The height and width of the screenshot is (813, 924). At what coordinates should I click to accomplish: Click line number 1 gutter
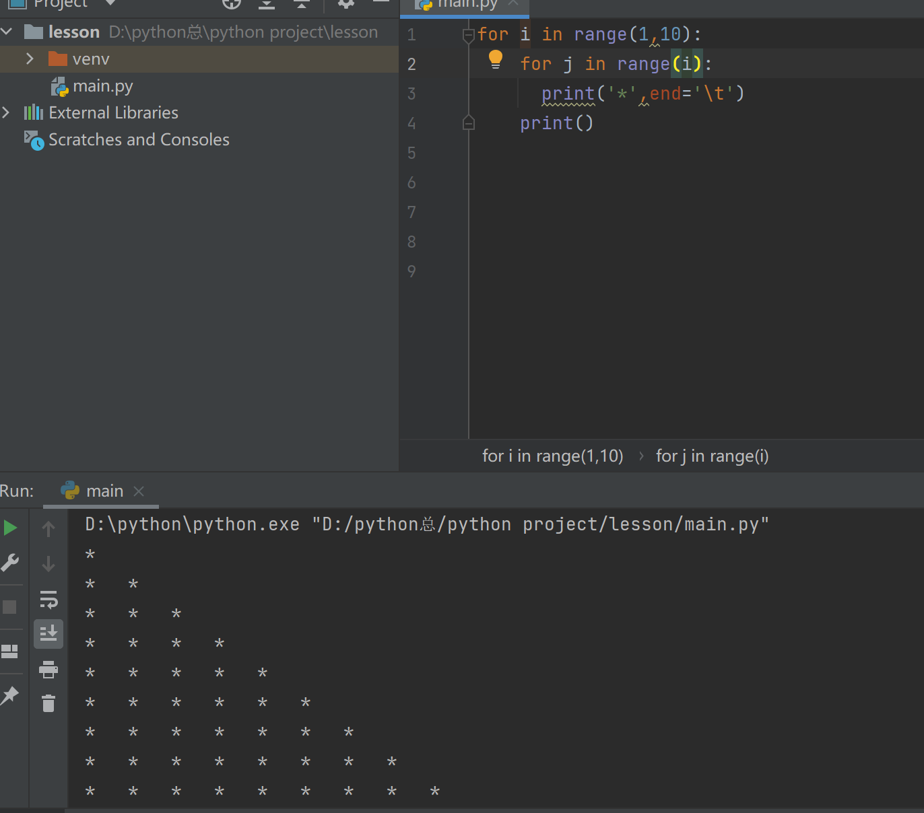tap(411, 34)
